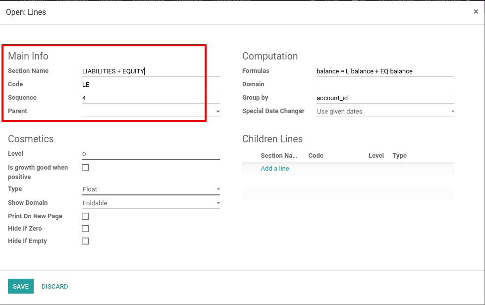Open the Special Date Changer dropdown

(385, 112)
